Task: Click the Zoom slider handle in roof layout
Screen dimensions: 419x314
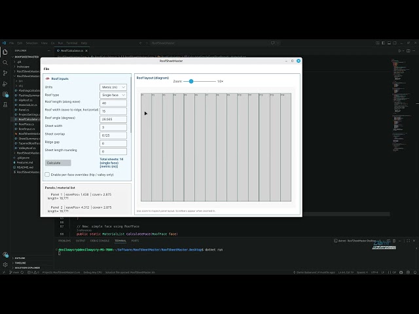Action: 191,81
